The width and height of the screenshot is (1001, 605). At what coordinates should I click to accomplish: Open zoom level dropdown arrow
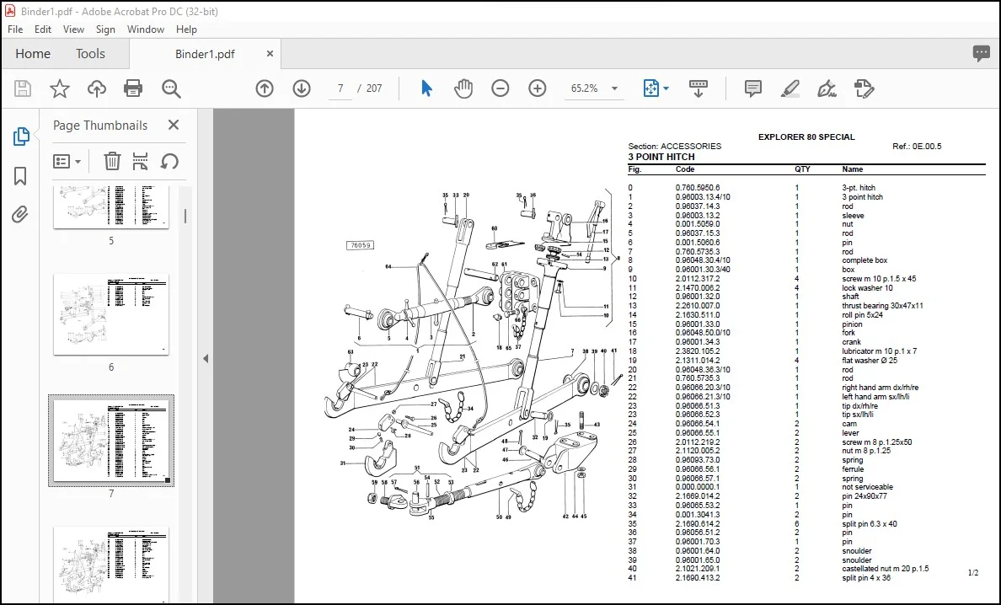(615, 88)
